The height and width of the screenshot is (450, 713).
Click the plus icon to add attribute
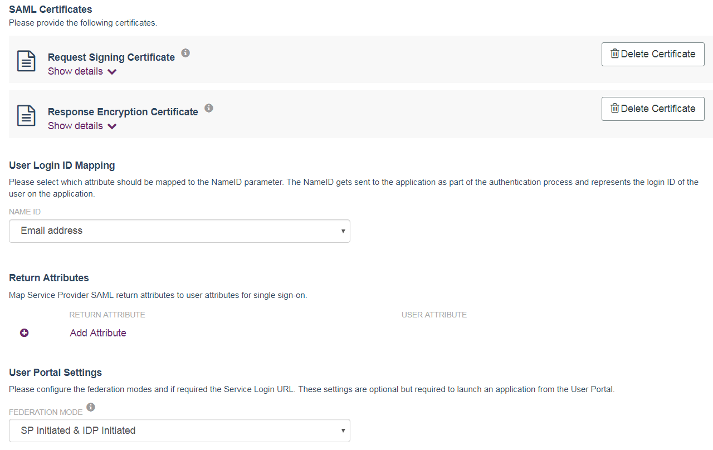click(25, 333)
